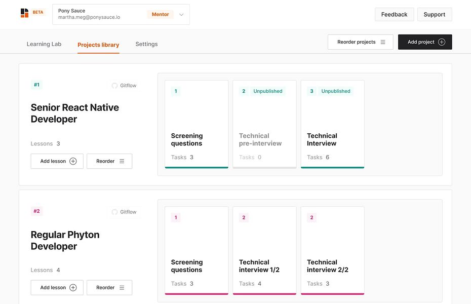Click Lessons 4 count under Phyton project
Viewport: 471px width, 304px height.
46,270
